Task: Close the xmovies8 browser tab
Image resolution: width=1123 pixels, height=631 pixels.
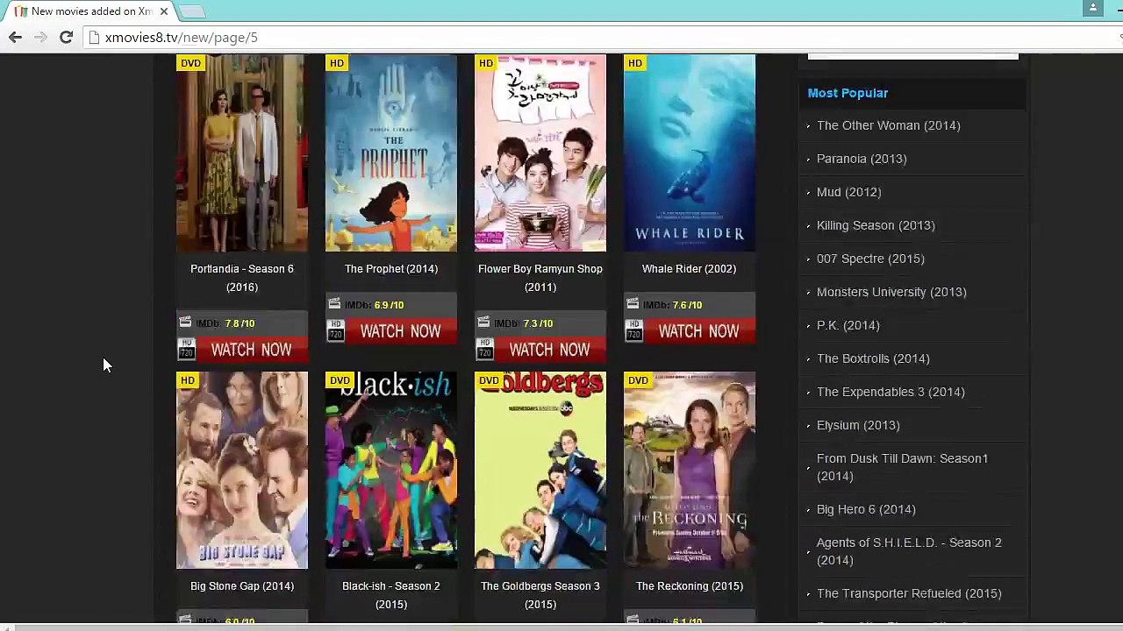Action: [x=163, y=11]
